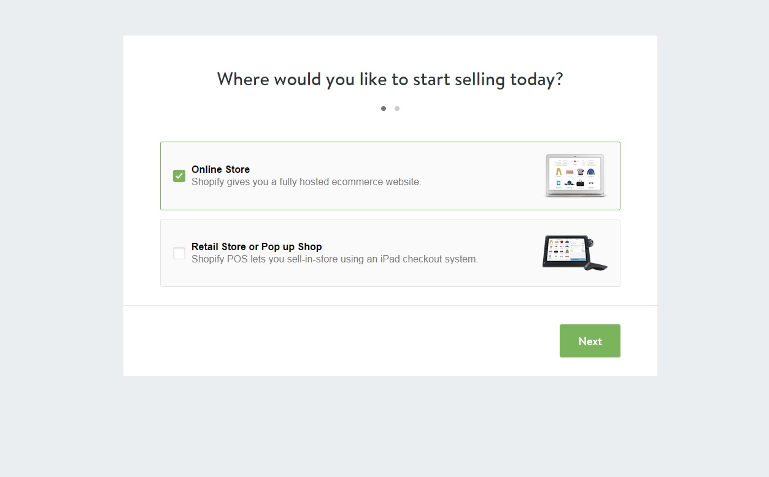Viewport: 769px width, 477px height.
Task: Click the sunglasses product on laptop screen
Action: coord(591,183)
